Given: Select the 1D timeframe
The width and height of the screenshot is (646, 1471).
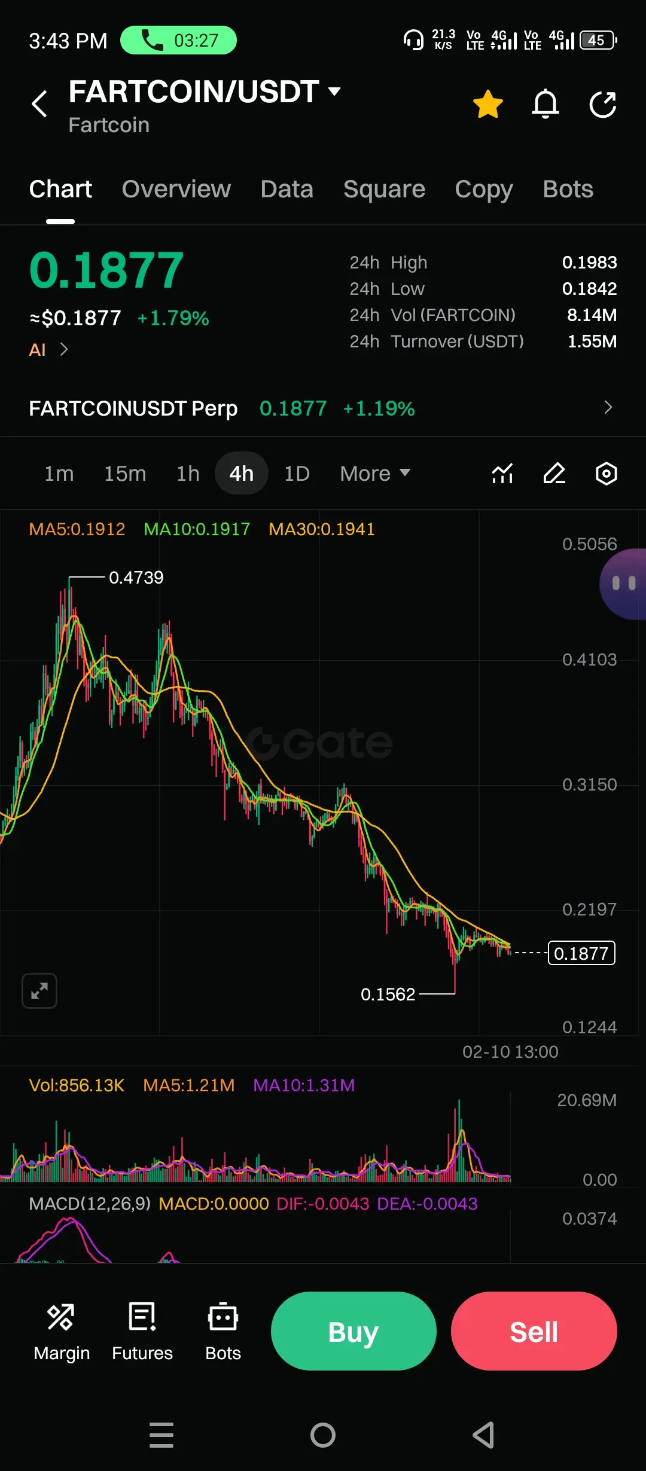Looking at the screenshot, I should click(297, 474).
